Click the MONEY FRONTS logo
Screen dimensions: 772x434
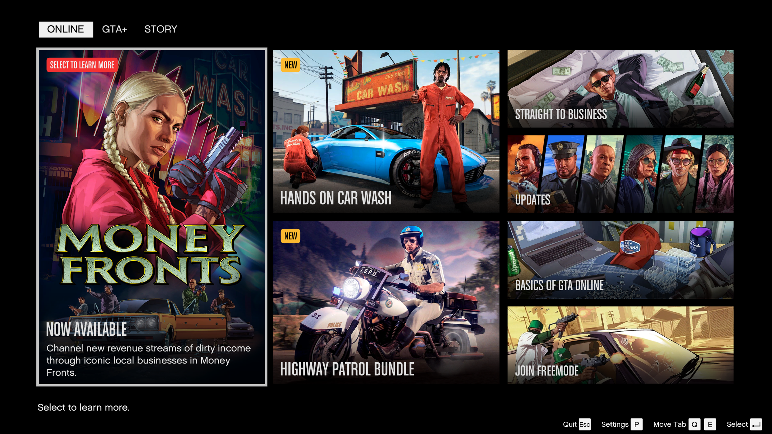click(151, 255)
